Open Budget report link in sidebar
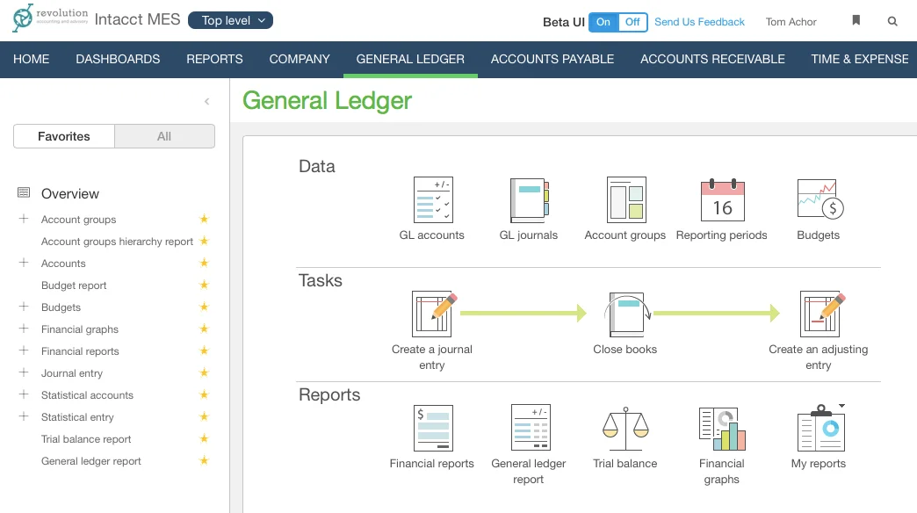 coord(74,285)
